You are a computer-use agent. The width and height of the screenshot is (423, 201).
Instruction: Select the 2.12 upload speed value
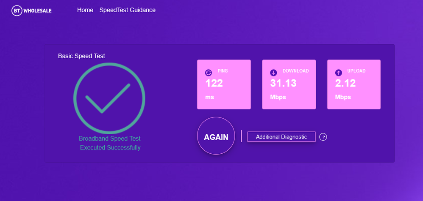point(345,84)
